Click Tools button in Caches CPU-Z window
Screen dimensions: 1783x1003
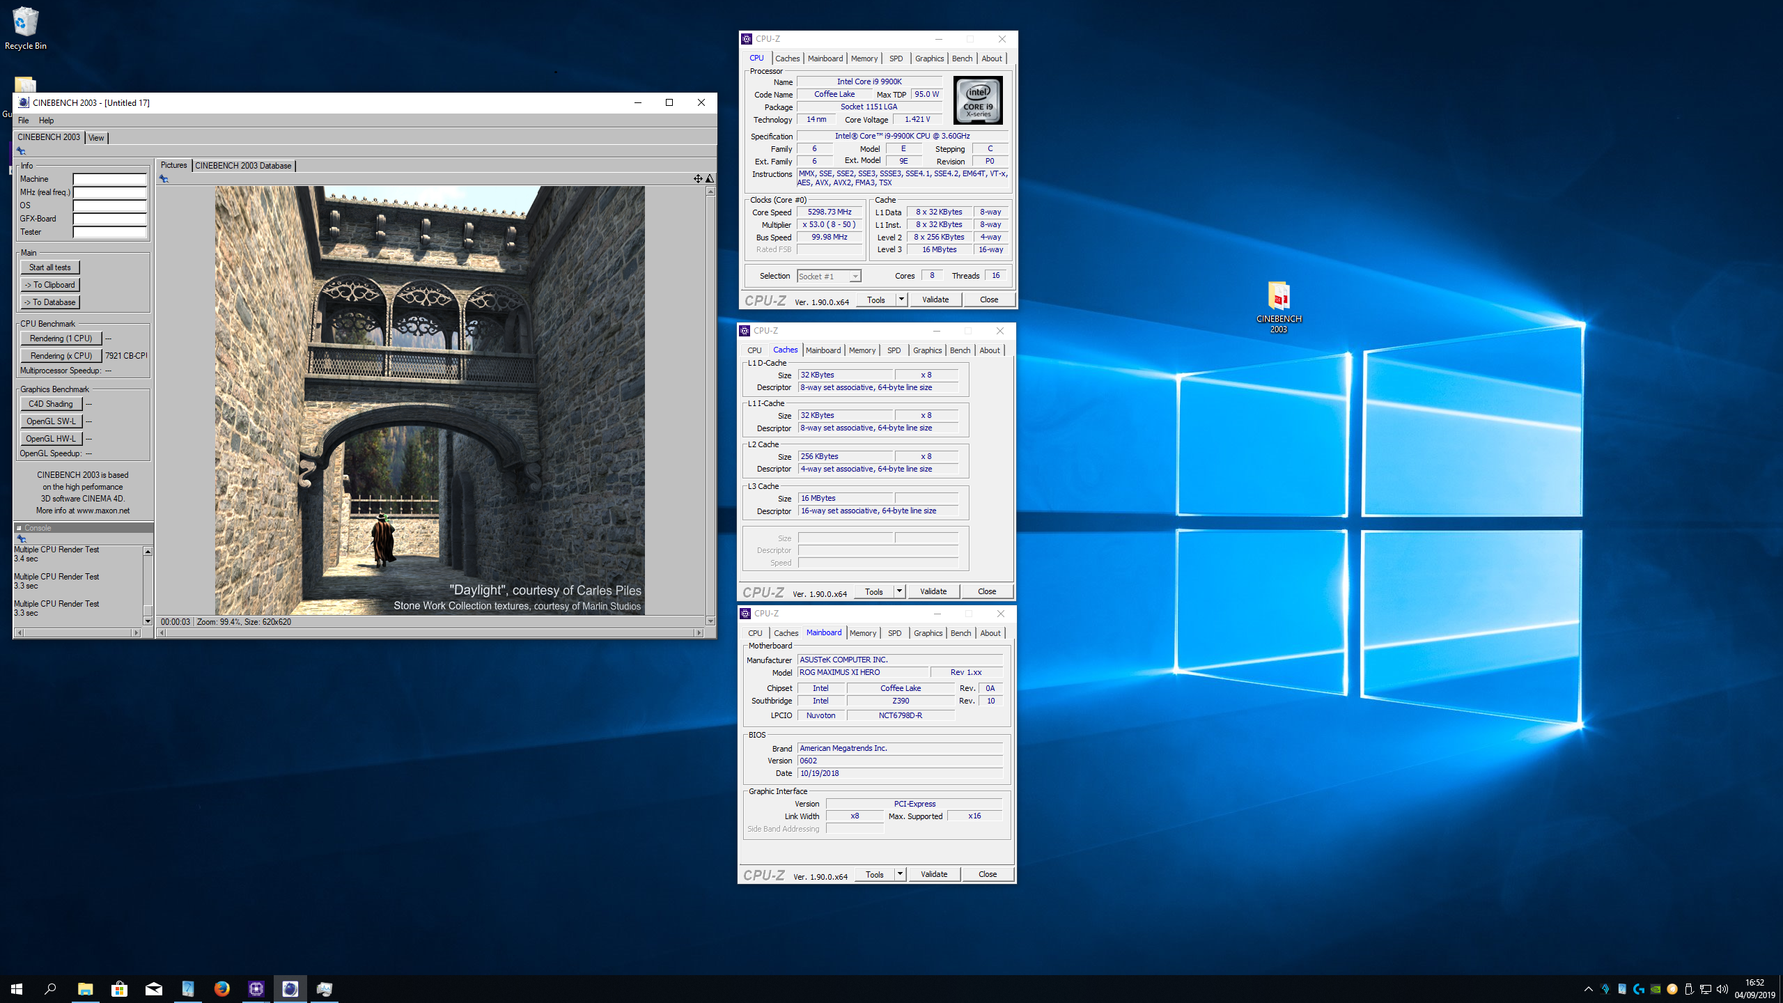tap(874, 591)
